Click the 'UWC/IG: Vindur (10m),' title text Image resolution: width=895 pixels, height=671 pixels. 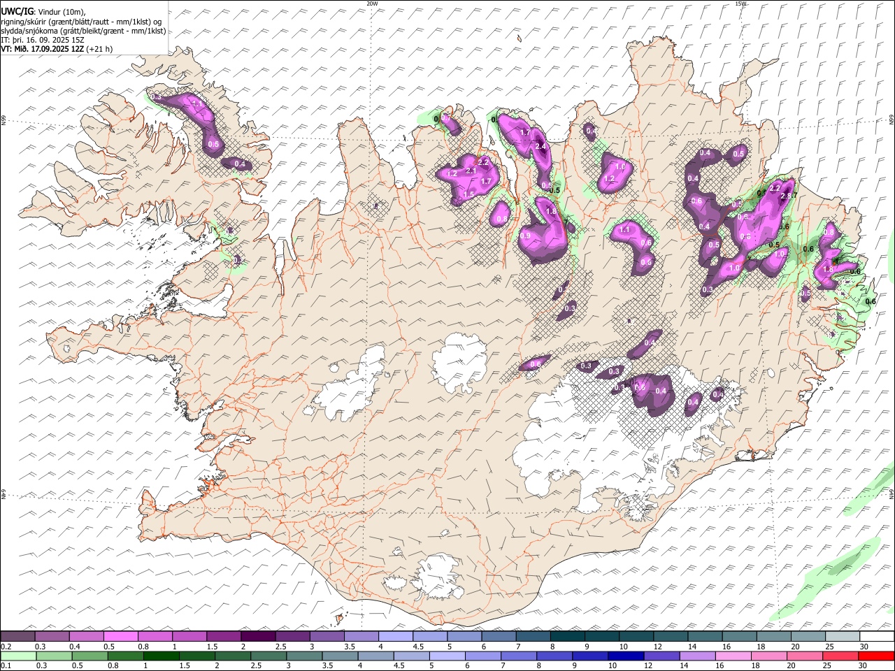click(x=43, y=11)
